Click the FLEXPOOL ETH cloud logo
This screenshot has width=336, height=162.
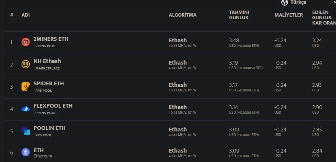pos(26,109)
